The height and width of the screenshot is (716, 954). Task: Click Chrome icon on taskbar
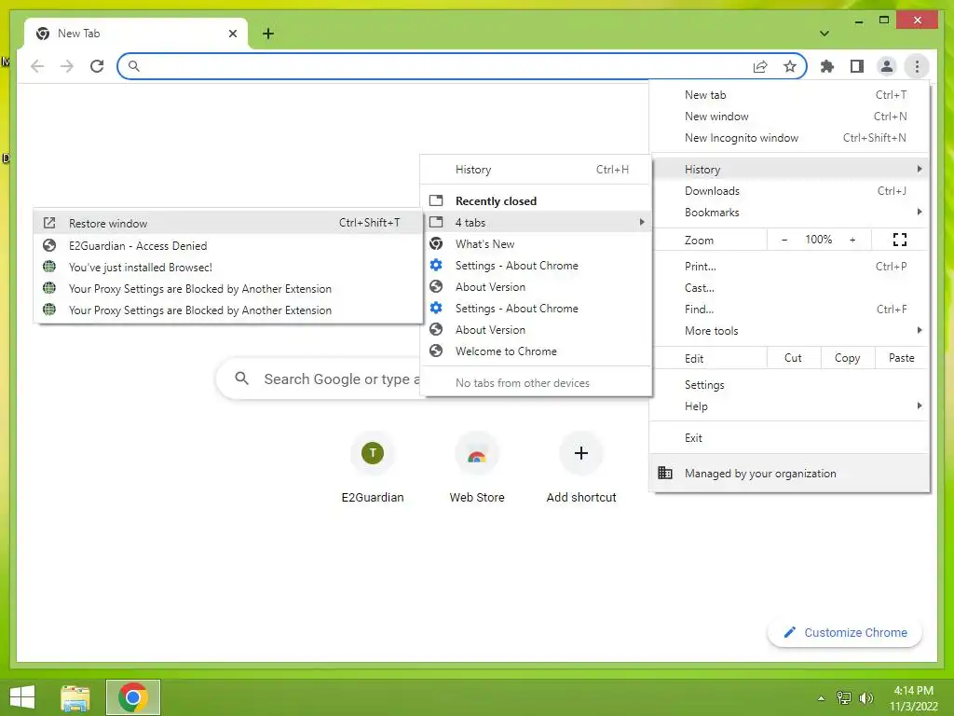tap(133, 697)
